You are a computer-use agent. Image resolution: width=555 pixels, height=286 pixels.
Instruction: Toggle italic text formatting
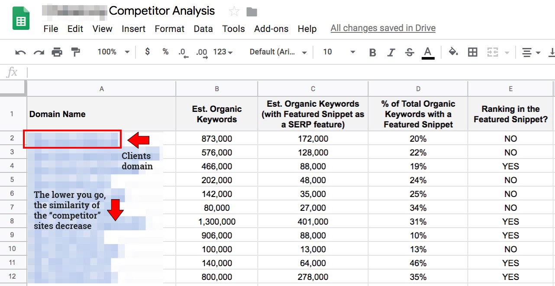tap(391, 52)
